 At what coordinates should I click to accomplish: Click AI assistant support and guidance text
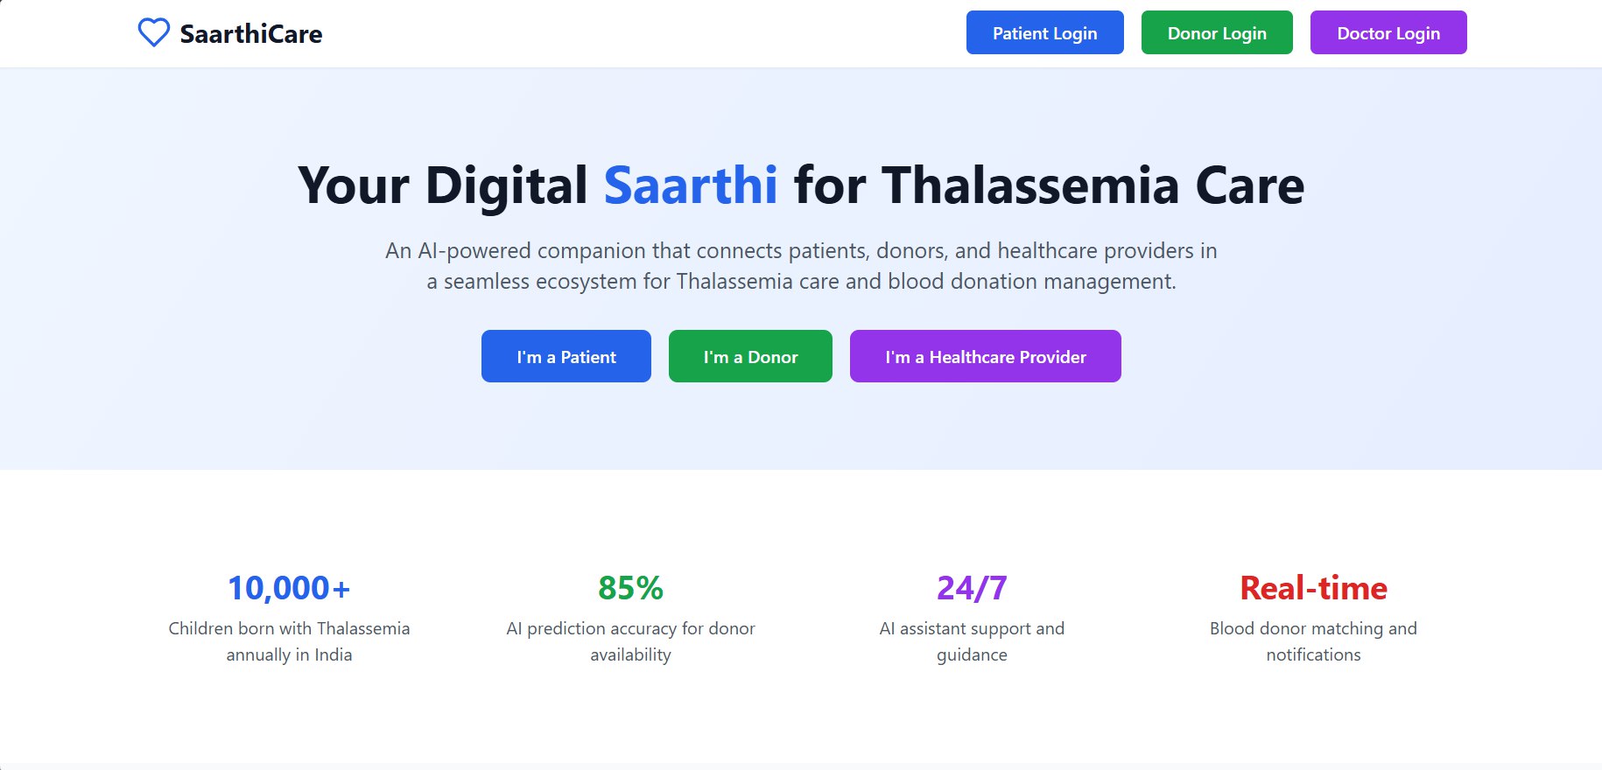(x=972, y=641)
